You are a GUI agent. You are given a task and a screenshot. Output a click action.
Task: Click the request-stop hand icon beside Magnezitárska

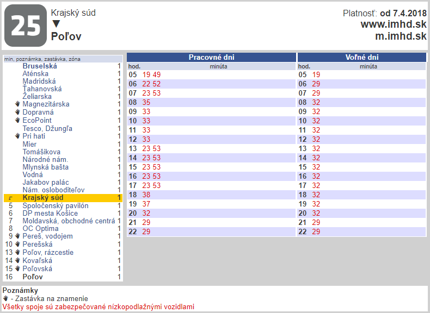(17, 104)
